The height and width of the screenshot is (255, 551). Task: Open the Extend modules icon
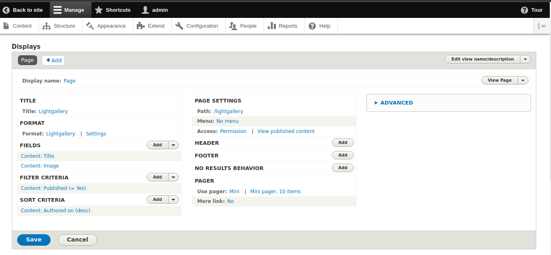tap(141, 25)
